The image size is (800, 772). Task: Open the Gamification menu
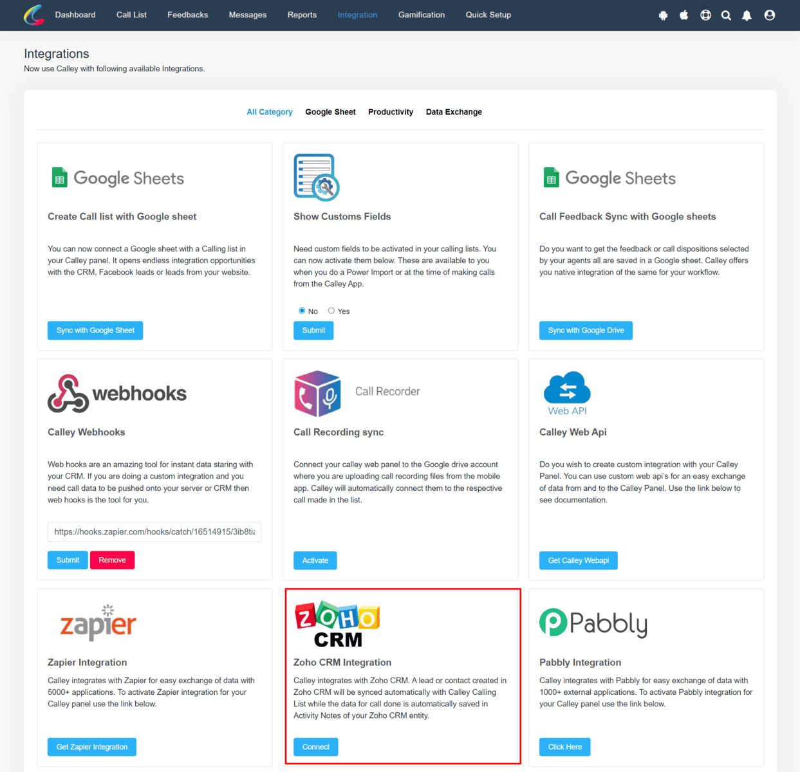pyautogui.click(x=422, y=15)
